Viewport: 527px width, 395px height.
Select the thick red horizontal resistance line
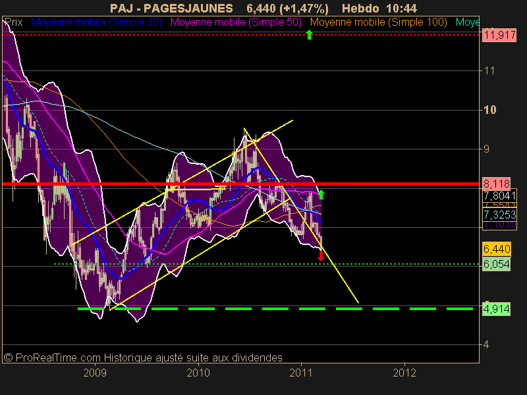coord(240,184)
